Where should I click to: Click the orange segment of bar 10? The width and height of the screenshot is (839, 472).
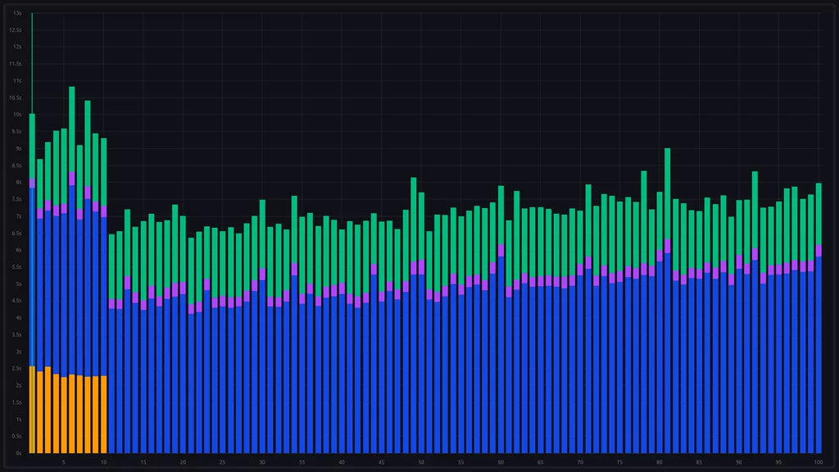103,414
